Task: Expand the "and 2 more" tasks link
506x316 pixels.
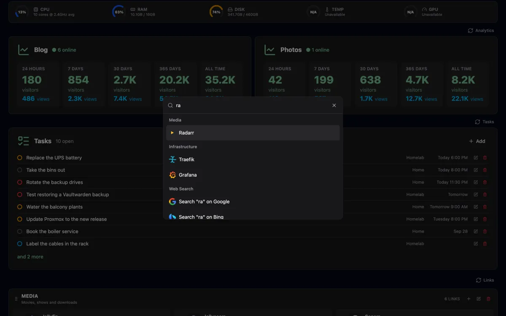Action: pos(30,257)
